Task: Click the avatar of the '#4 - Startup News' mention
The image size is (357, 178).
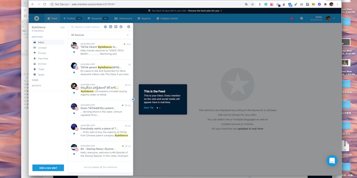Action: (74, 147)
